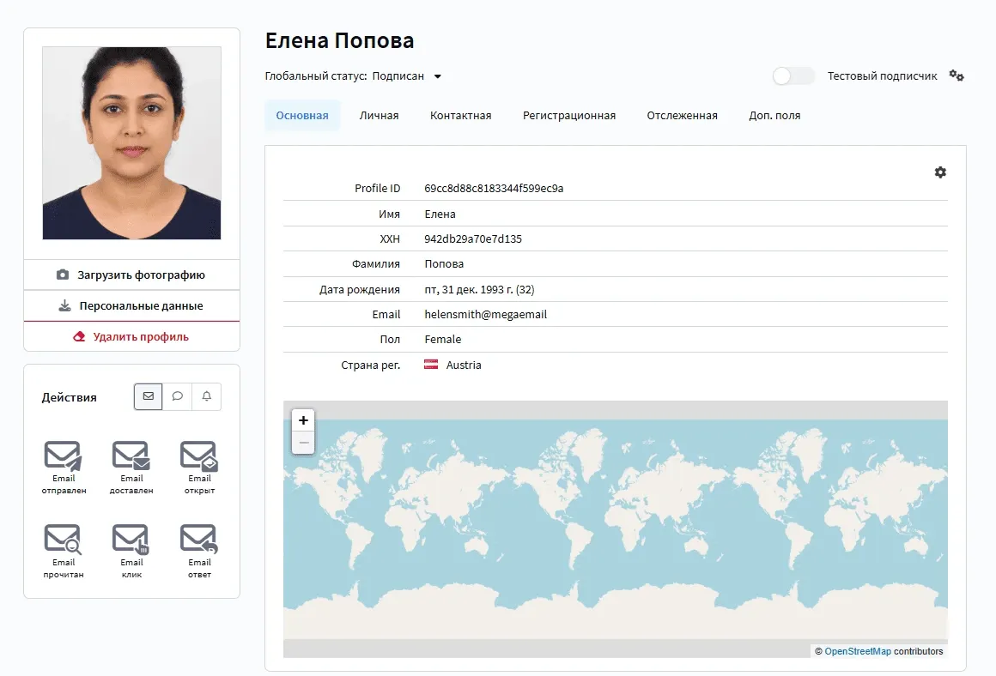Click the Email прочитан action icon
This screenshot has width=996, height=676.
63,539
